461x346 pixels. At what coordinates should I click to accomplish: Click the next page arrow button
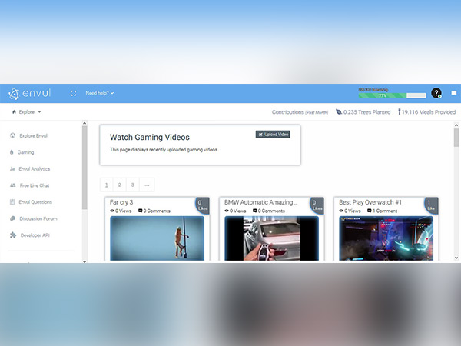tap(146, 185)
